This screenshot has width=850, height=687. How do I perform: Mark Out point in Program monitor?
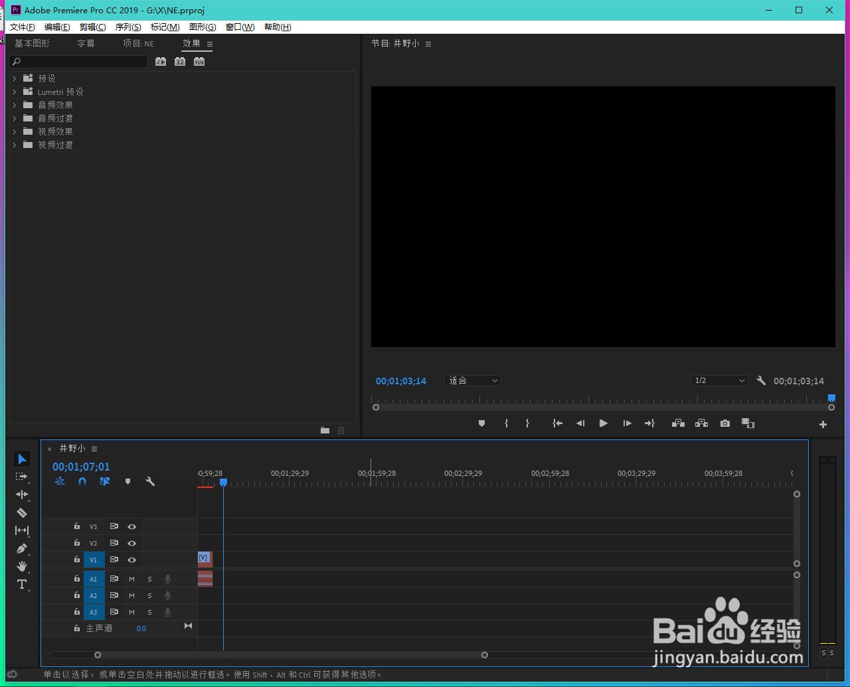527,423
